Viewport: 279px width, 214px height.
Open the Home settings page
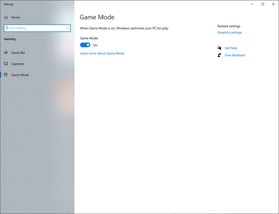pyautogui.click(x=16, y=17)
